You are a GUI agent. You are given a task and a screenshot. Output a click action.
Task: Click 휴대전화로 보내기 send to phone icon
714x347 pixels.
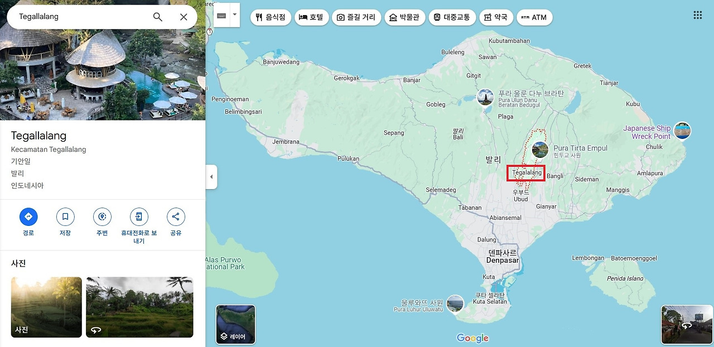click(139, 217)
